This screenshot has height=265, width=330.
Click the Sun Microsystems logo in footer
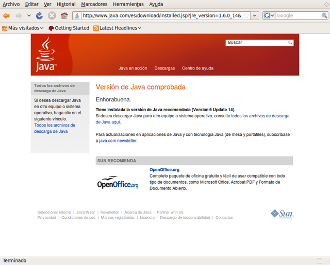click(x=282, y=214)
